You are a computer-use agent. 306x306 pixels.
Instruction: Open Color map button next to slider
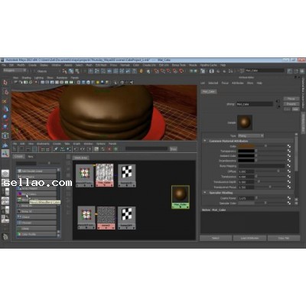(x=289, y=146)
